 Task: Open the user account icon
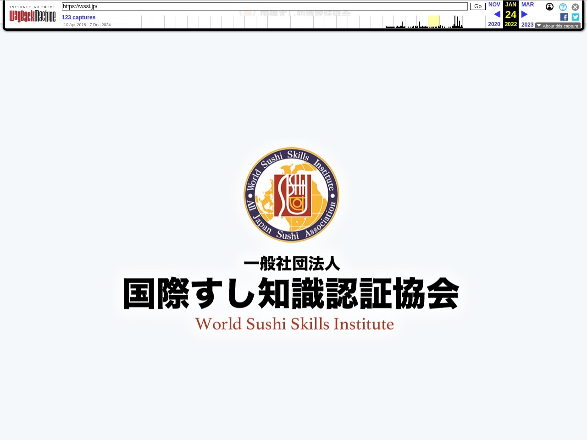pos(549,7)
